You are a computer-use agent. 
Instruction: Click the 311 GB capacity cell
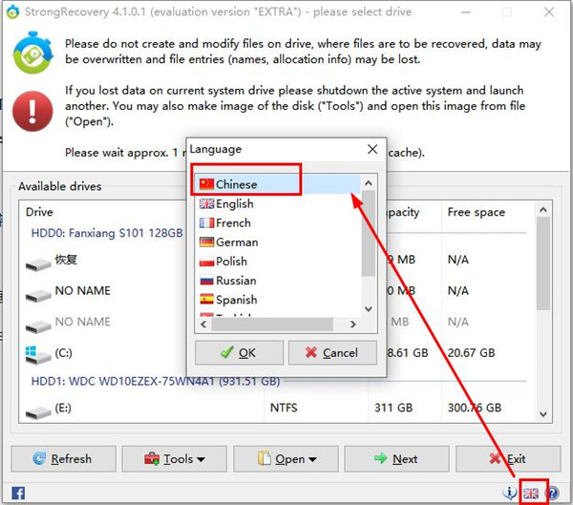tap(393, 408)
